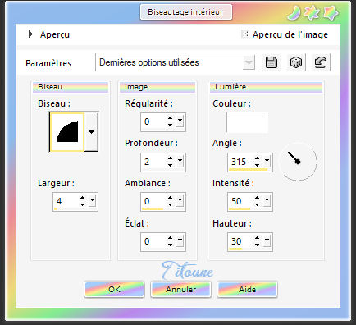Expand the Aperçu preview triangle

[x=30, y=34]
